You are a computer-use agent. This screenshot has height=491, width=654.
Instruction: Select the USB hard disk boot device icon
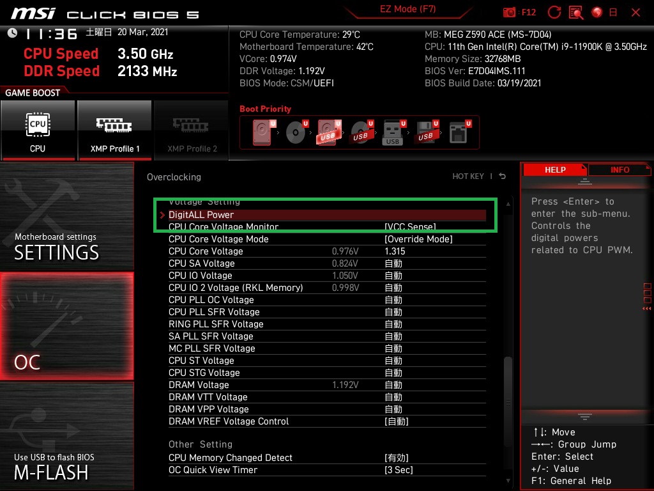[x=329, y=132]
